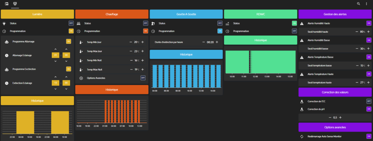Click Extinction Eclairage hour field 13
Screen dimensions: 373x141
pyautogui.click(x=56, y=83)
